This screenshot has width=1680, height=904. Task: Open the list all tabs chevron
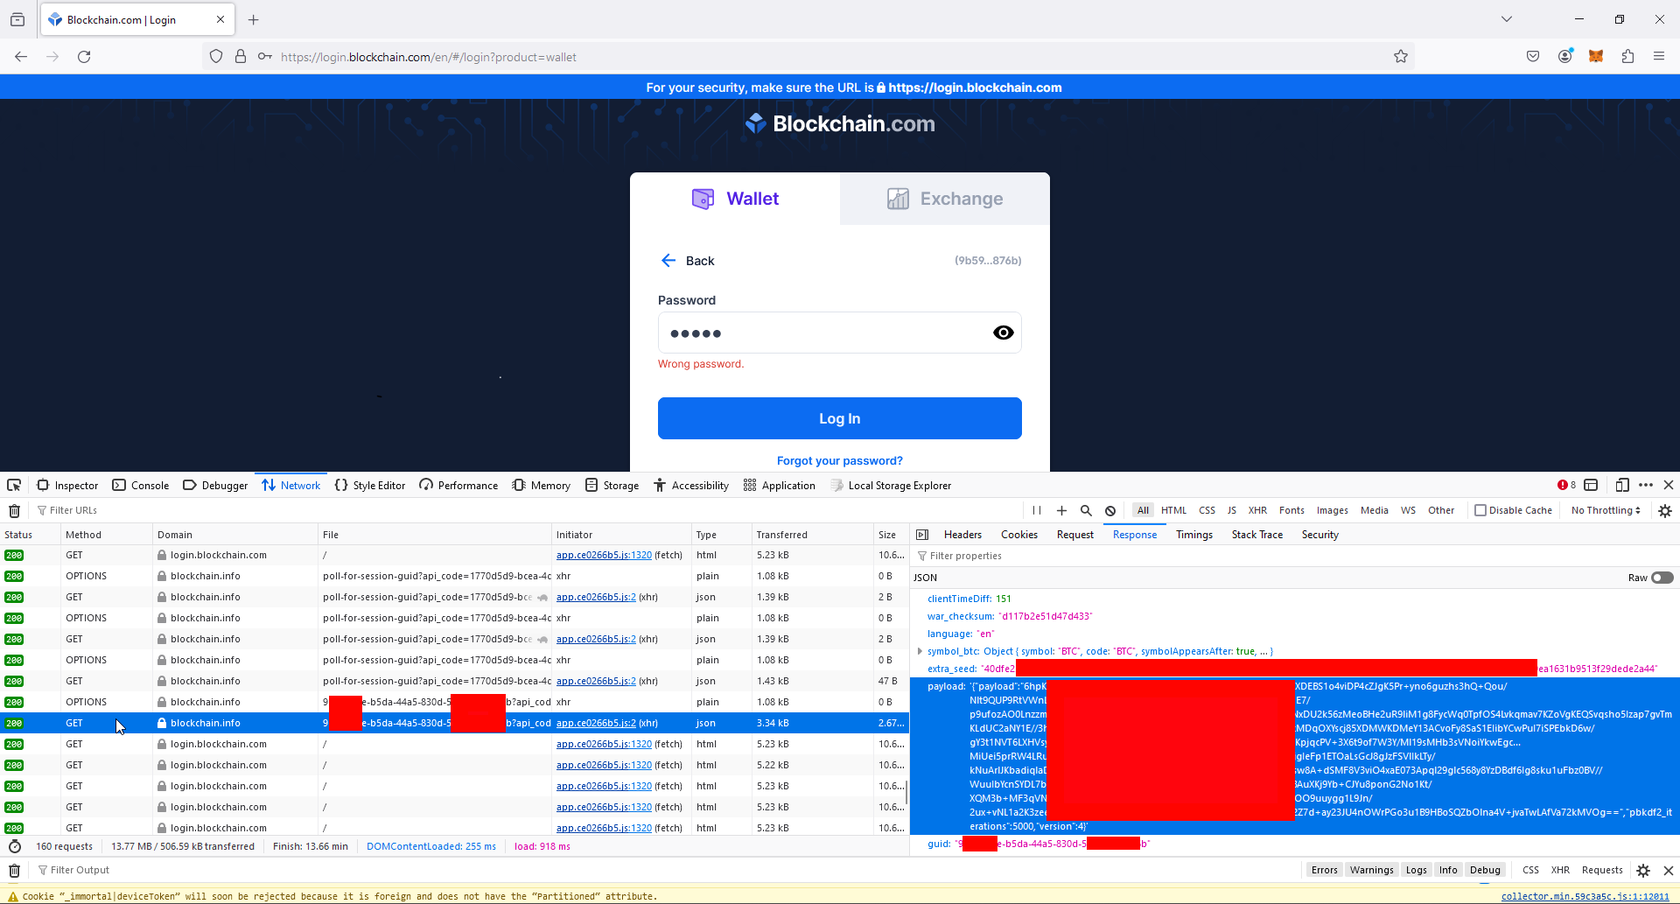1507,18
